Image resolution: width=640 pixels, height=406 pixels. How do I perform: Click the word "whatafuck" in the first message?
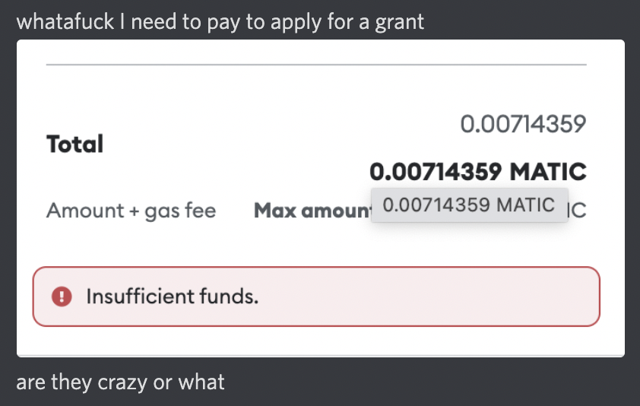64,21
